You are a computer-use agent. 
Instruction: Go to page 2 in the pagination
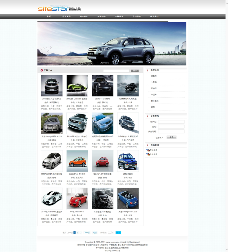[x=78, y=233]
